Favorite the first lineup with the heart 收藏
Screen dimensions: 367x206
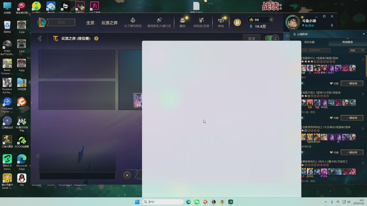tap(334, 83)
